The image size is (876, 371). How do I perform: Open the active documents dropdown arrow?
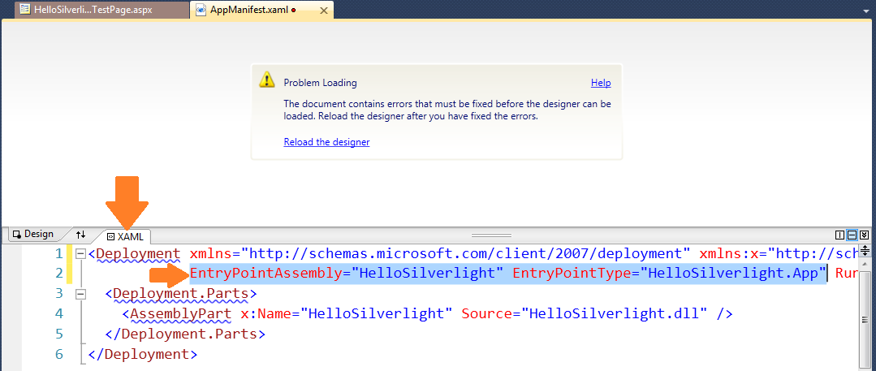(866, 10)
